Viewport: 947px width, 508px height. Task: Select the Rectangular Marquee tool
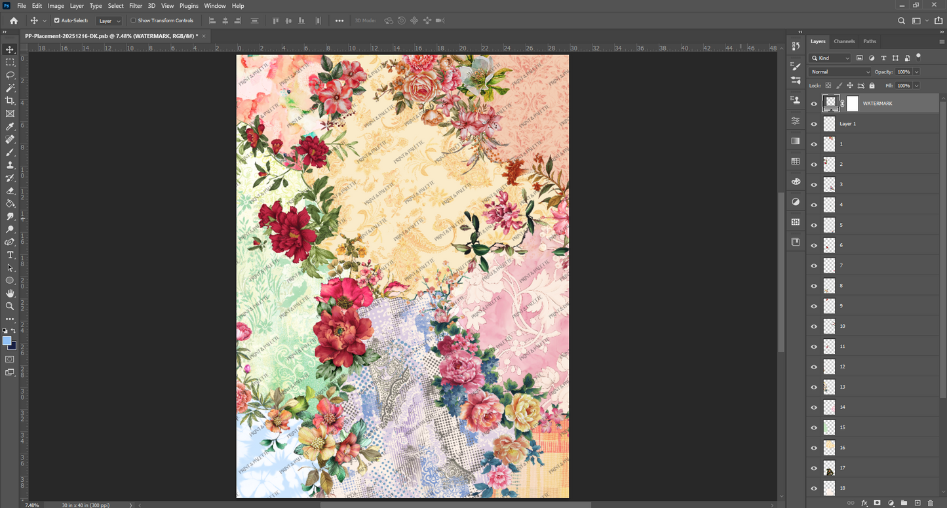[10, 62]
